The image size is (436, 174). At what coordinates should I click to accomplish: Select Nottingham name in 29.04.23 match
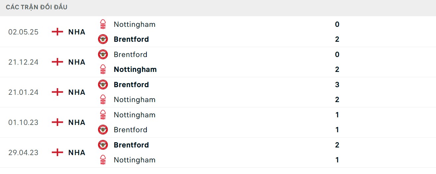[x=134, y=160]
